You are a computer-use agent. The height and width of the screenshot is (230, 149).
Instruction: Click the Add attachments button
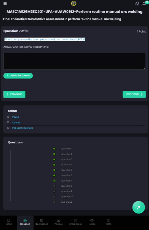pos(18,75)
